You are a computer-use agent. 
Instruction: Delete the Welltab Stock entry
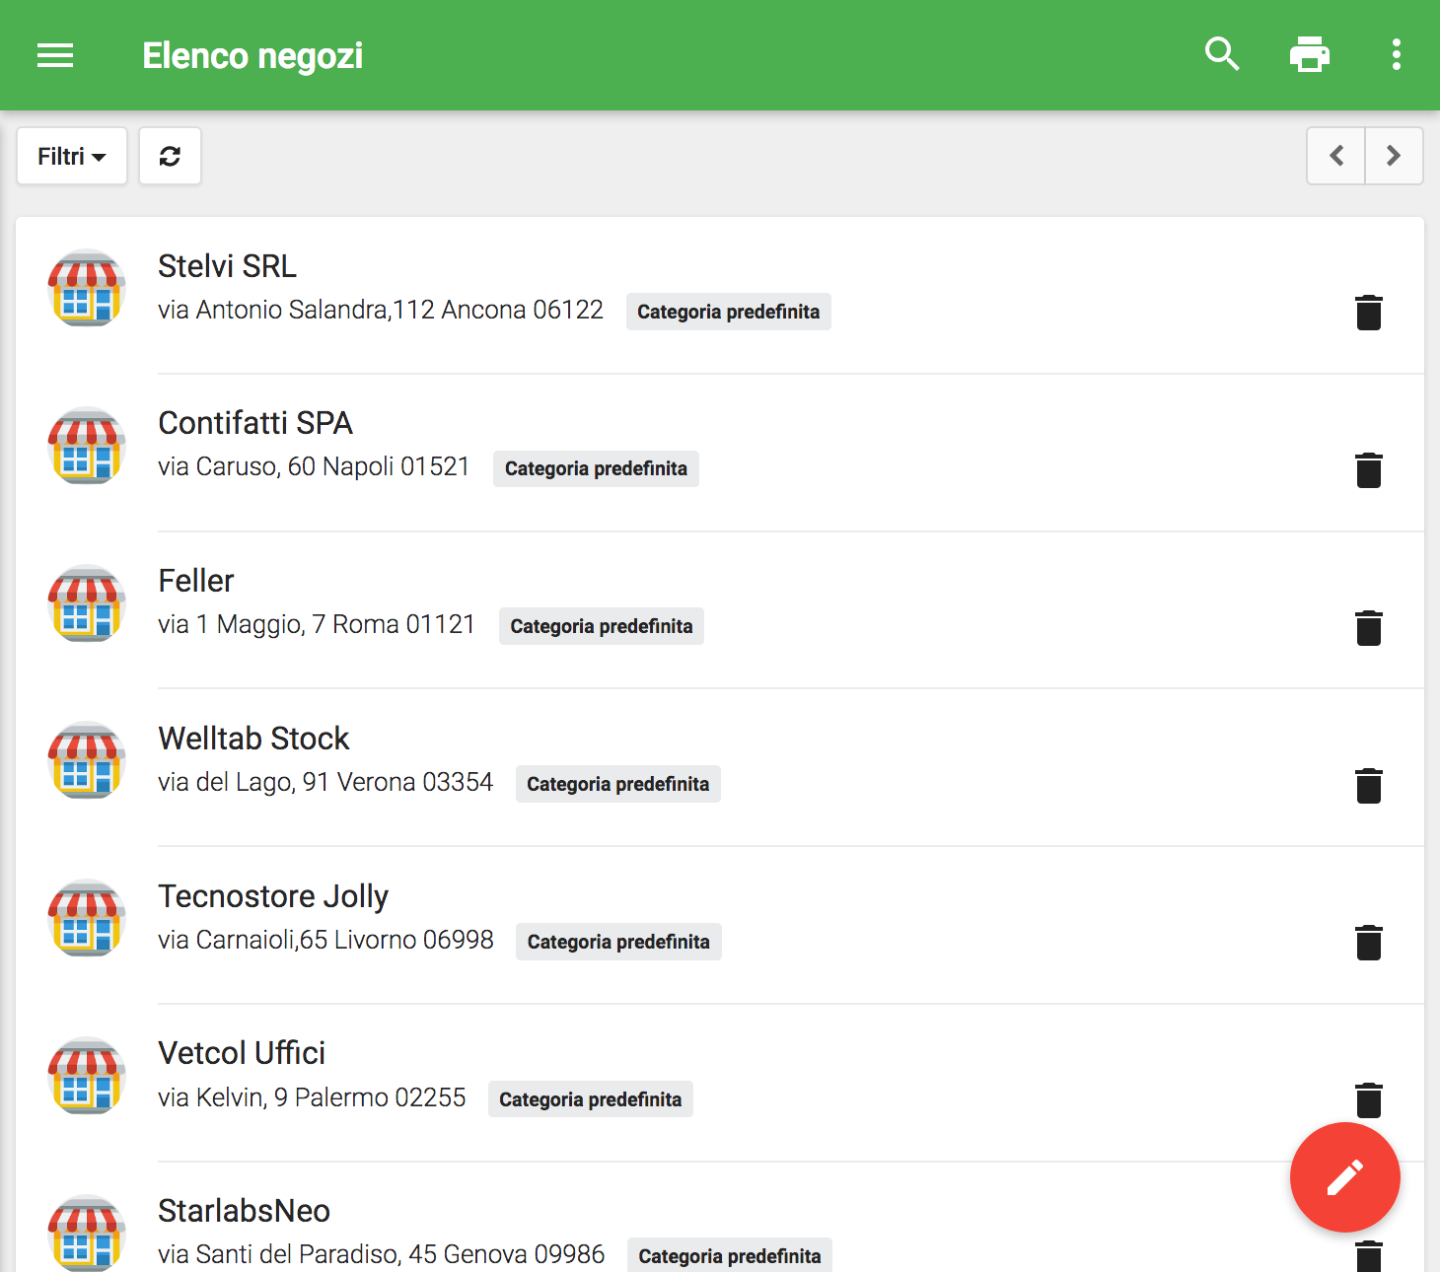pos(1368,786)
